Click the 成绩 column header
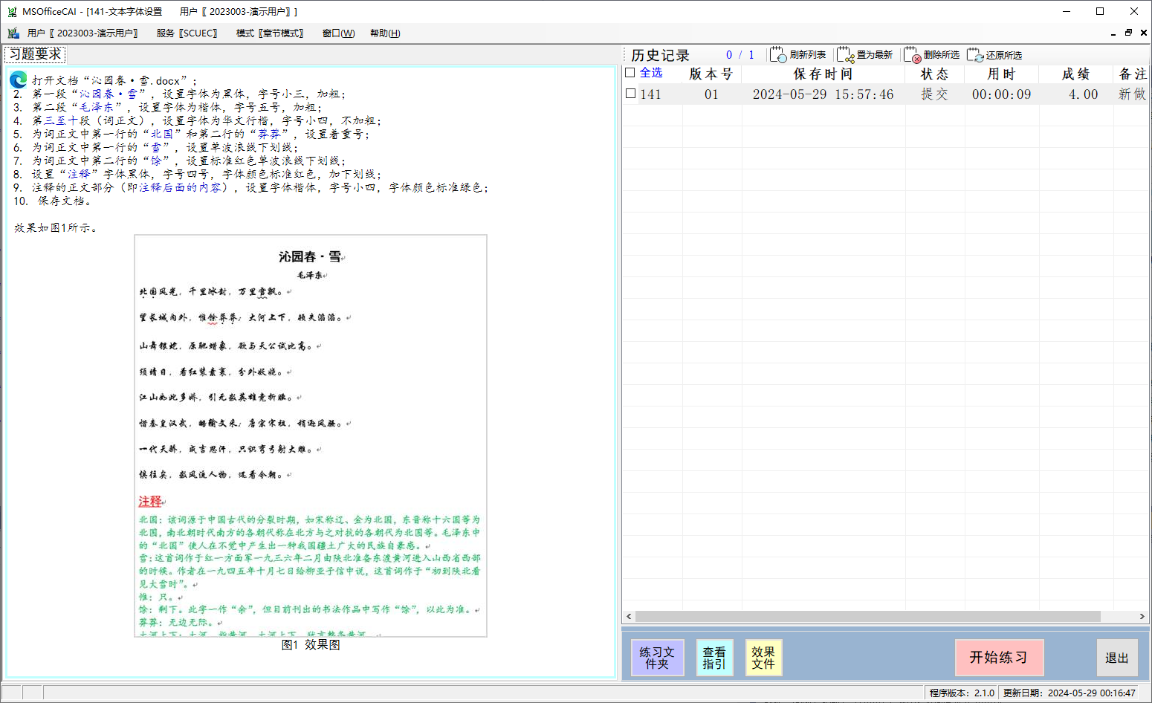 pyautogui.click(x=1075, y=74)
